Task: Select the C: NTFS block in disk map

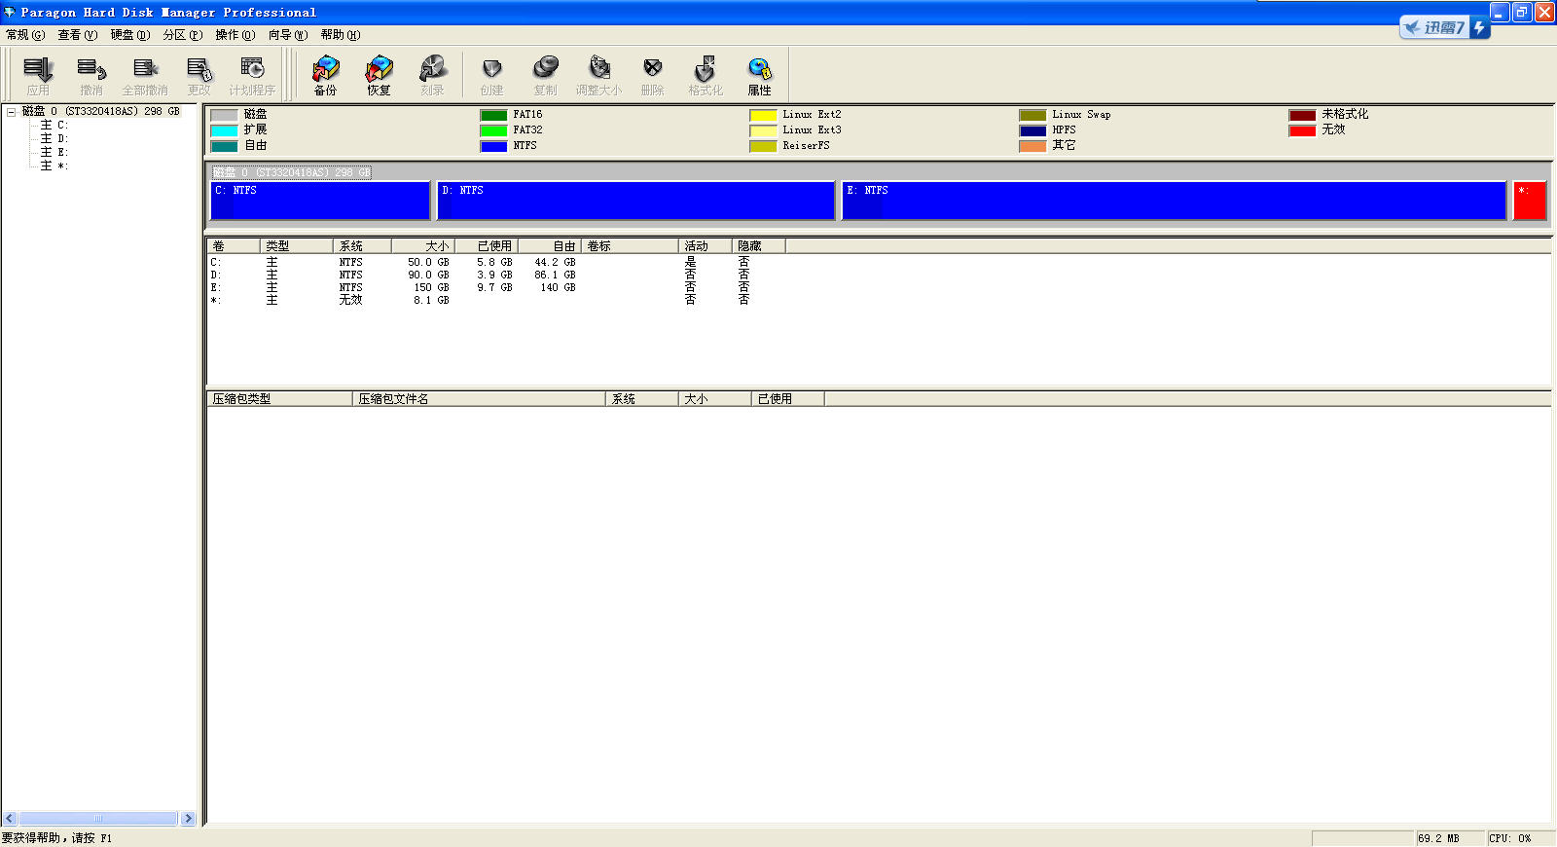Action: tap(320, 201)
